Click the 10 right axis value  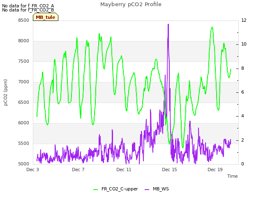point(244,44)
